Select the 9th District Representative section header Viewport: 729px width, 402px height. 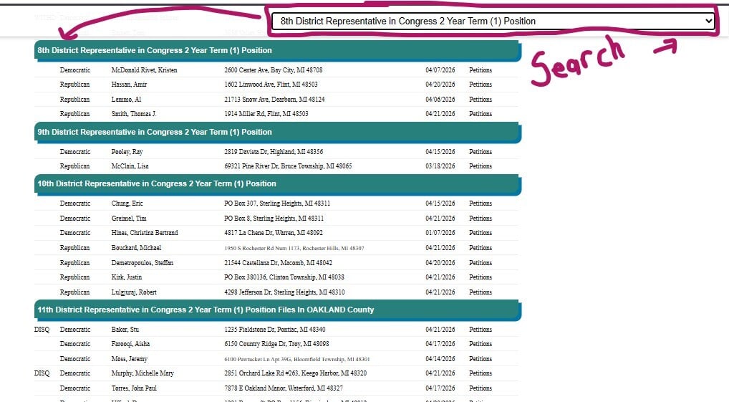(278, 132)
